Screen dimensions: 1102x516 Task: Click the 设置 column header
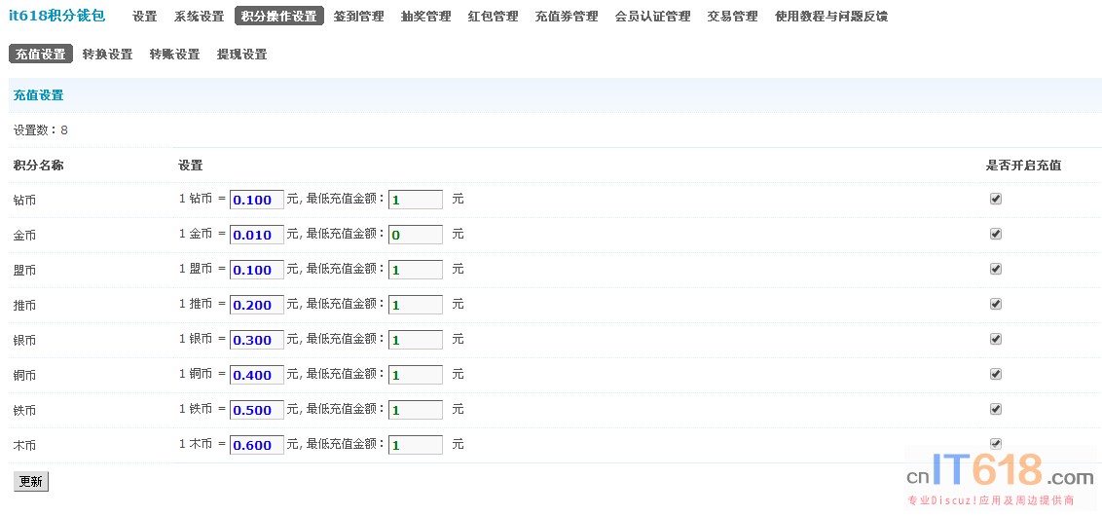(x=191, y=166)
